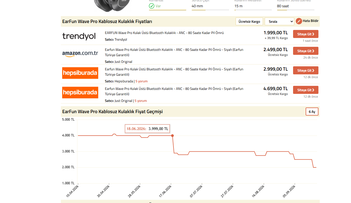
Task: Click hepsiburada logo in the 2.999,00 TL row
Action: coord(80,73)
